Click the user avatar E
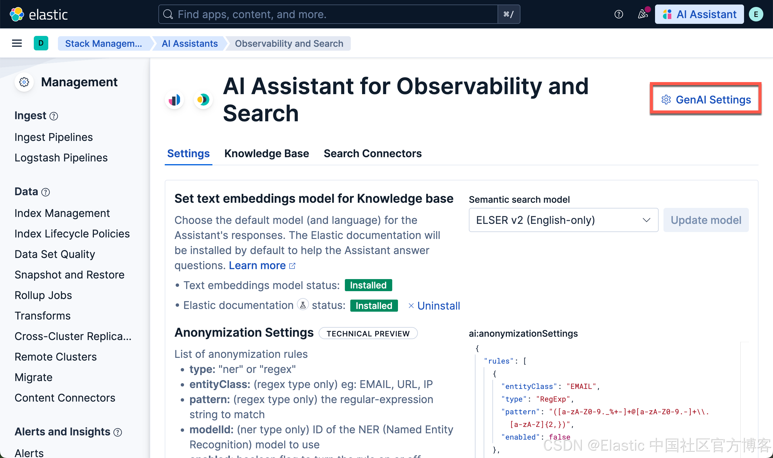 coord(756,14)
